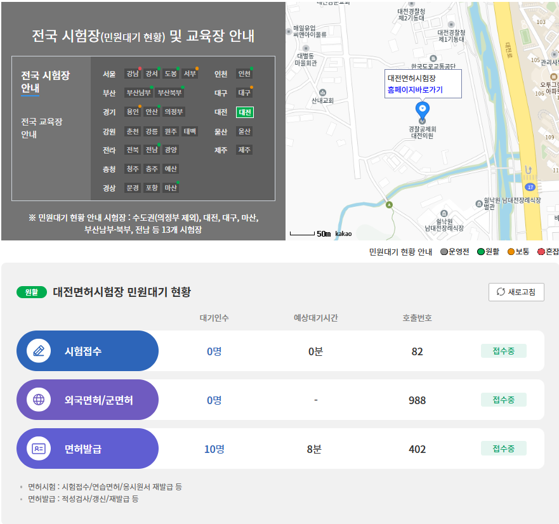Click the globe icon for 외국면허/군면허

39,400
